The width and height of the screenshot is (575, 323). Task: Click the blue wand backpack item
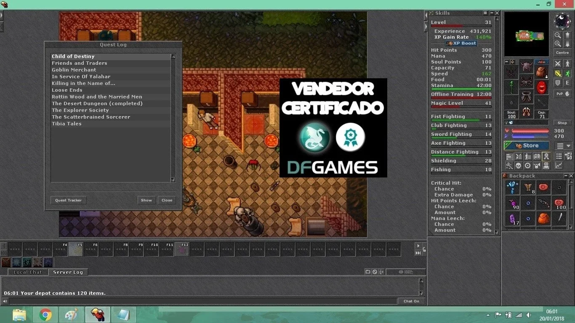point(512,188)
